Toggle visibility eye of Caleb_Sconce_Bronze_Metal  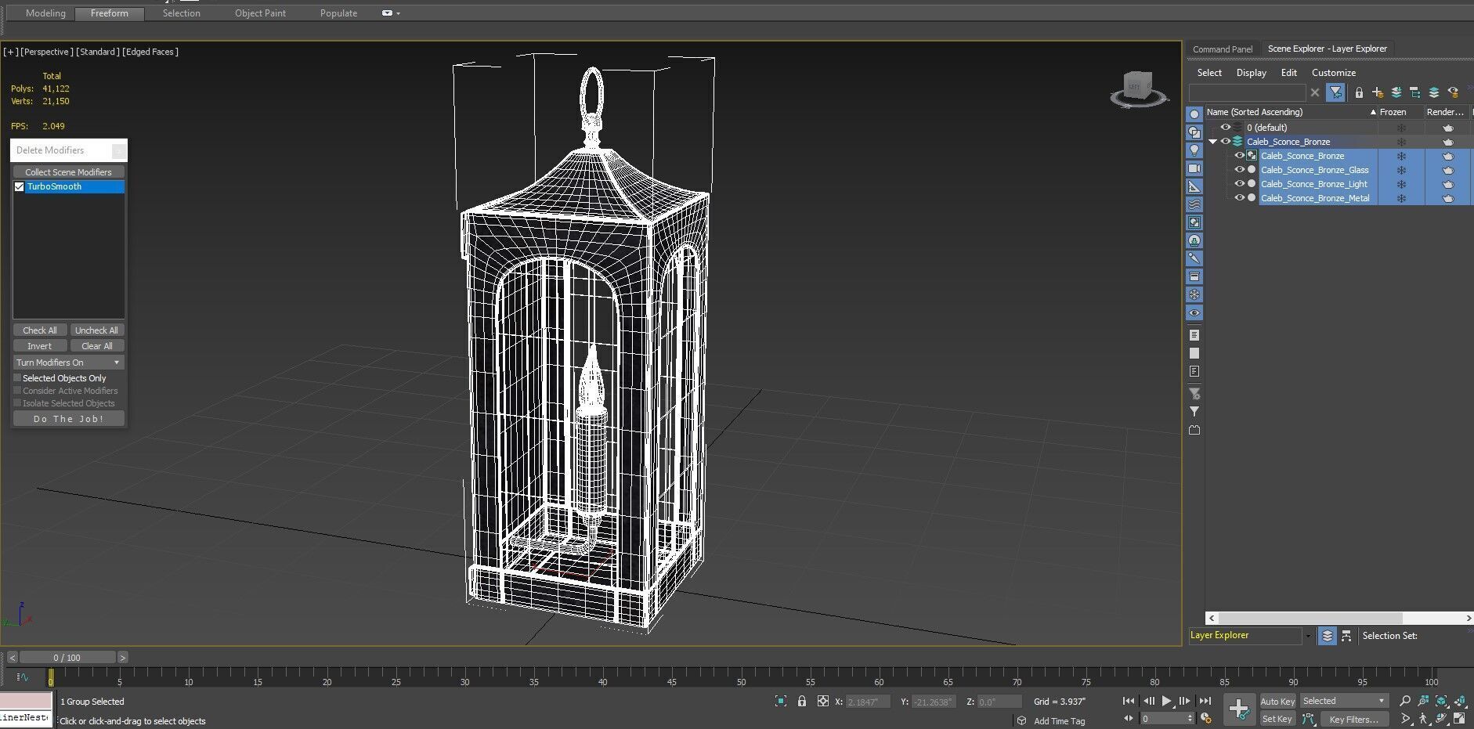(1239, 198)
